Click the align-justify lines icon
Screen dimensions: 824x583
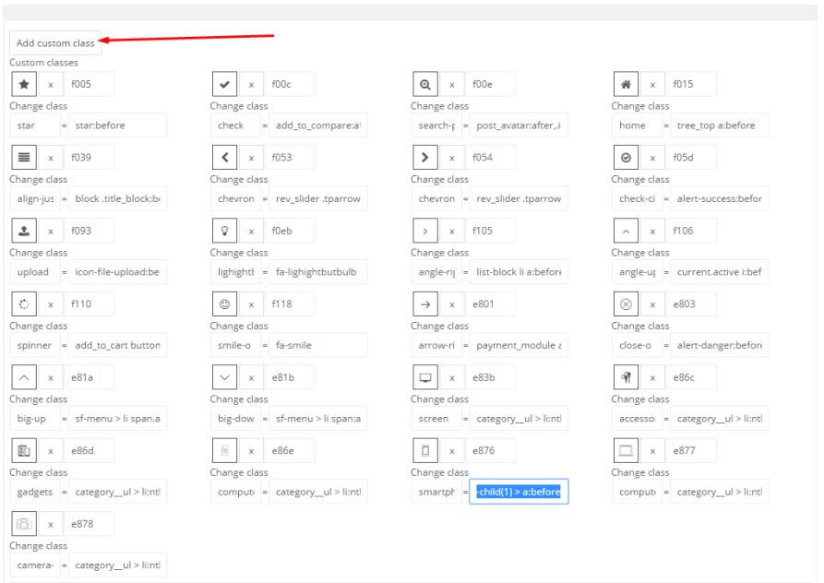24,157
